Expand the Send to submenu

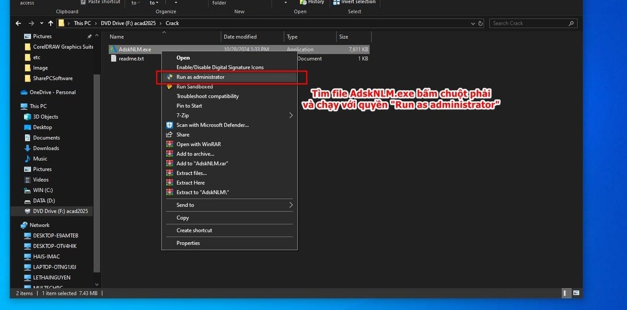(x=186, y=205)
